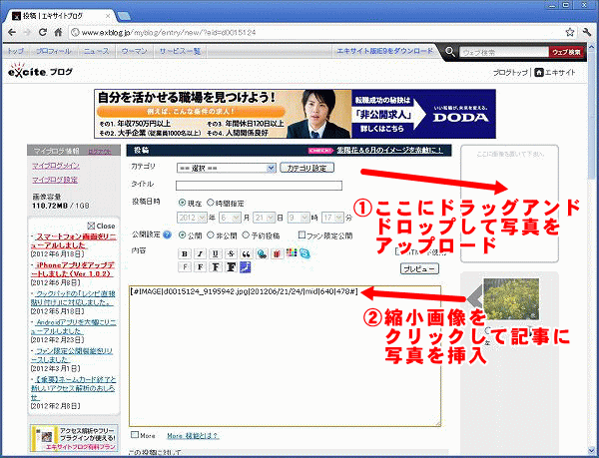Reload the page in the browser
Viewport: 599px width, 458px height.
[42, 33]
